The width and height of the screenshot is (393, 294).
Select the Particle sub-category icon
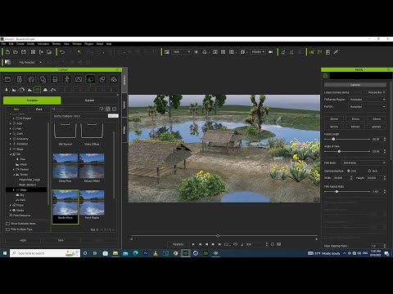pos(22,90)
